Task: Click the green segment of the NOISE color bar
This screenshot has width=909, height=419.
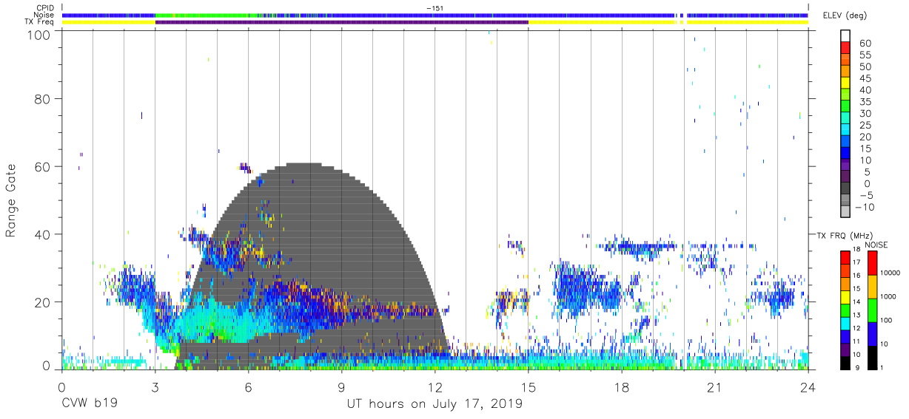Action: (x=873, y=310)
